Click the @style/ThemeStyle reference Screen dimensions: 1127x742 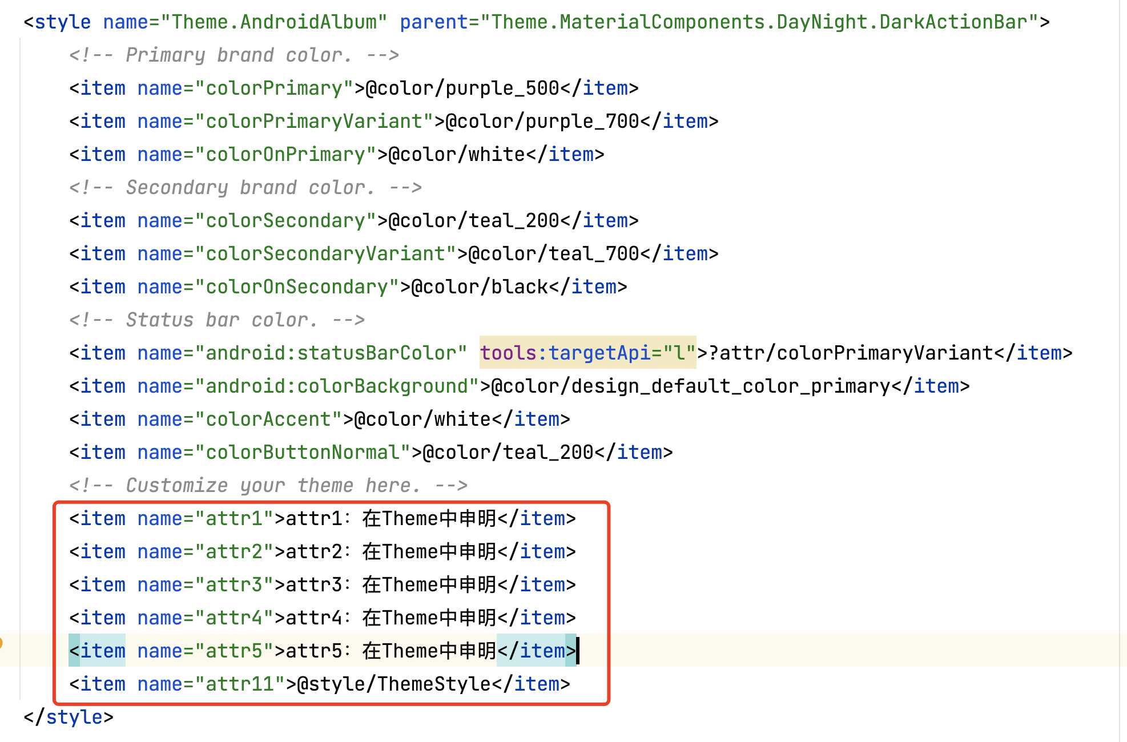[x=394, y=684]
